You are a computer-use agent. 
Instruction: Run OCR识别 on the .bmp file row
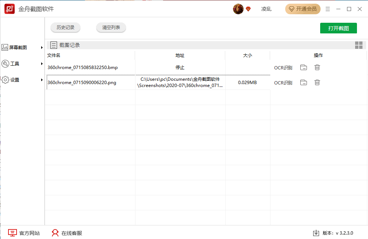(283, 68)
